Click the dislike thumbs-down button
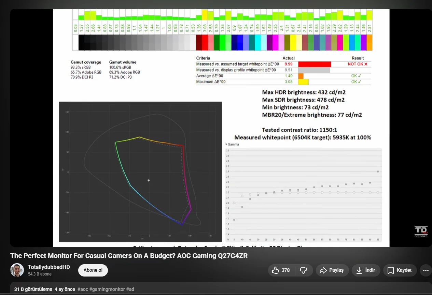The image size is (432, 295). (x=304, y=270)
